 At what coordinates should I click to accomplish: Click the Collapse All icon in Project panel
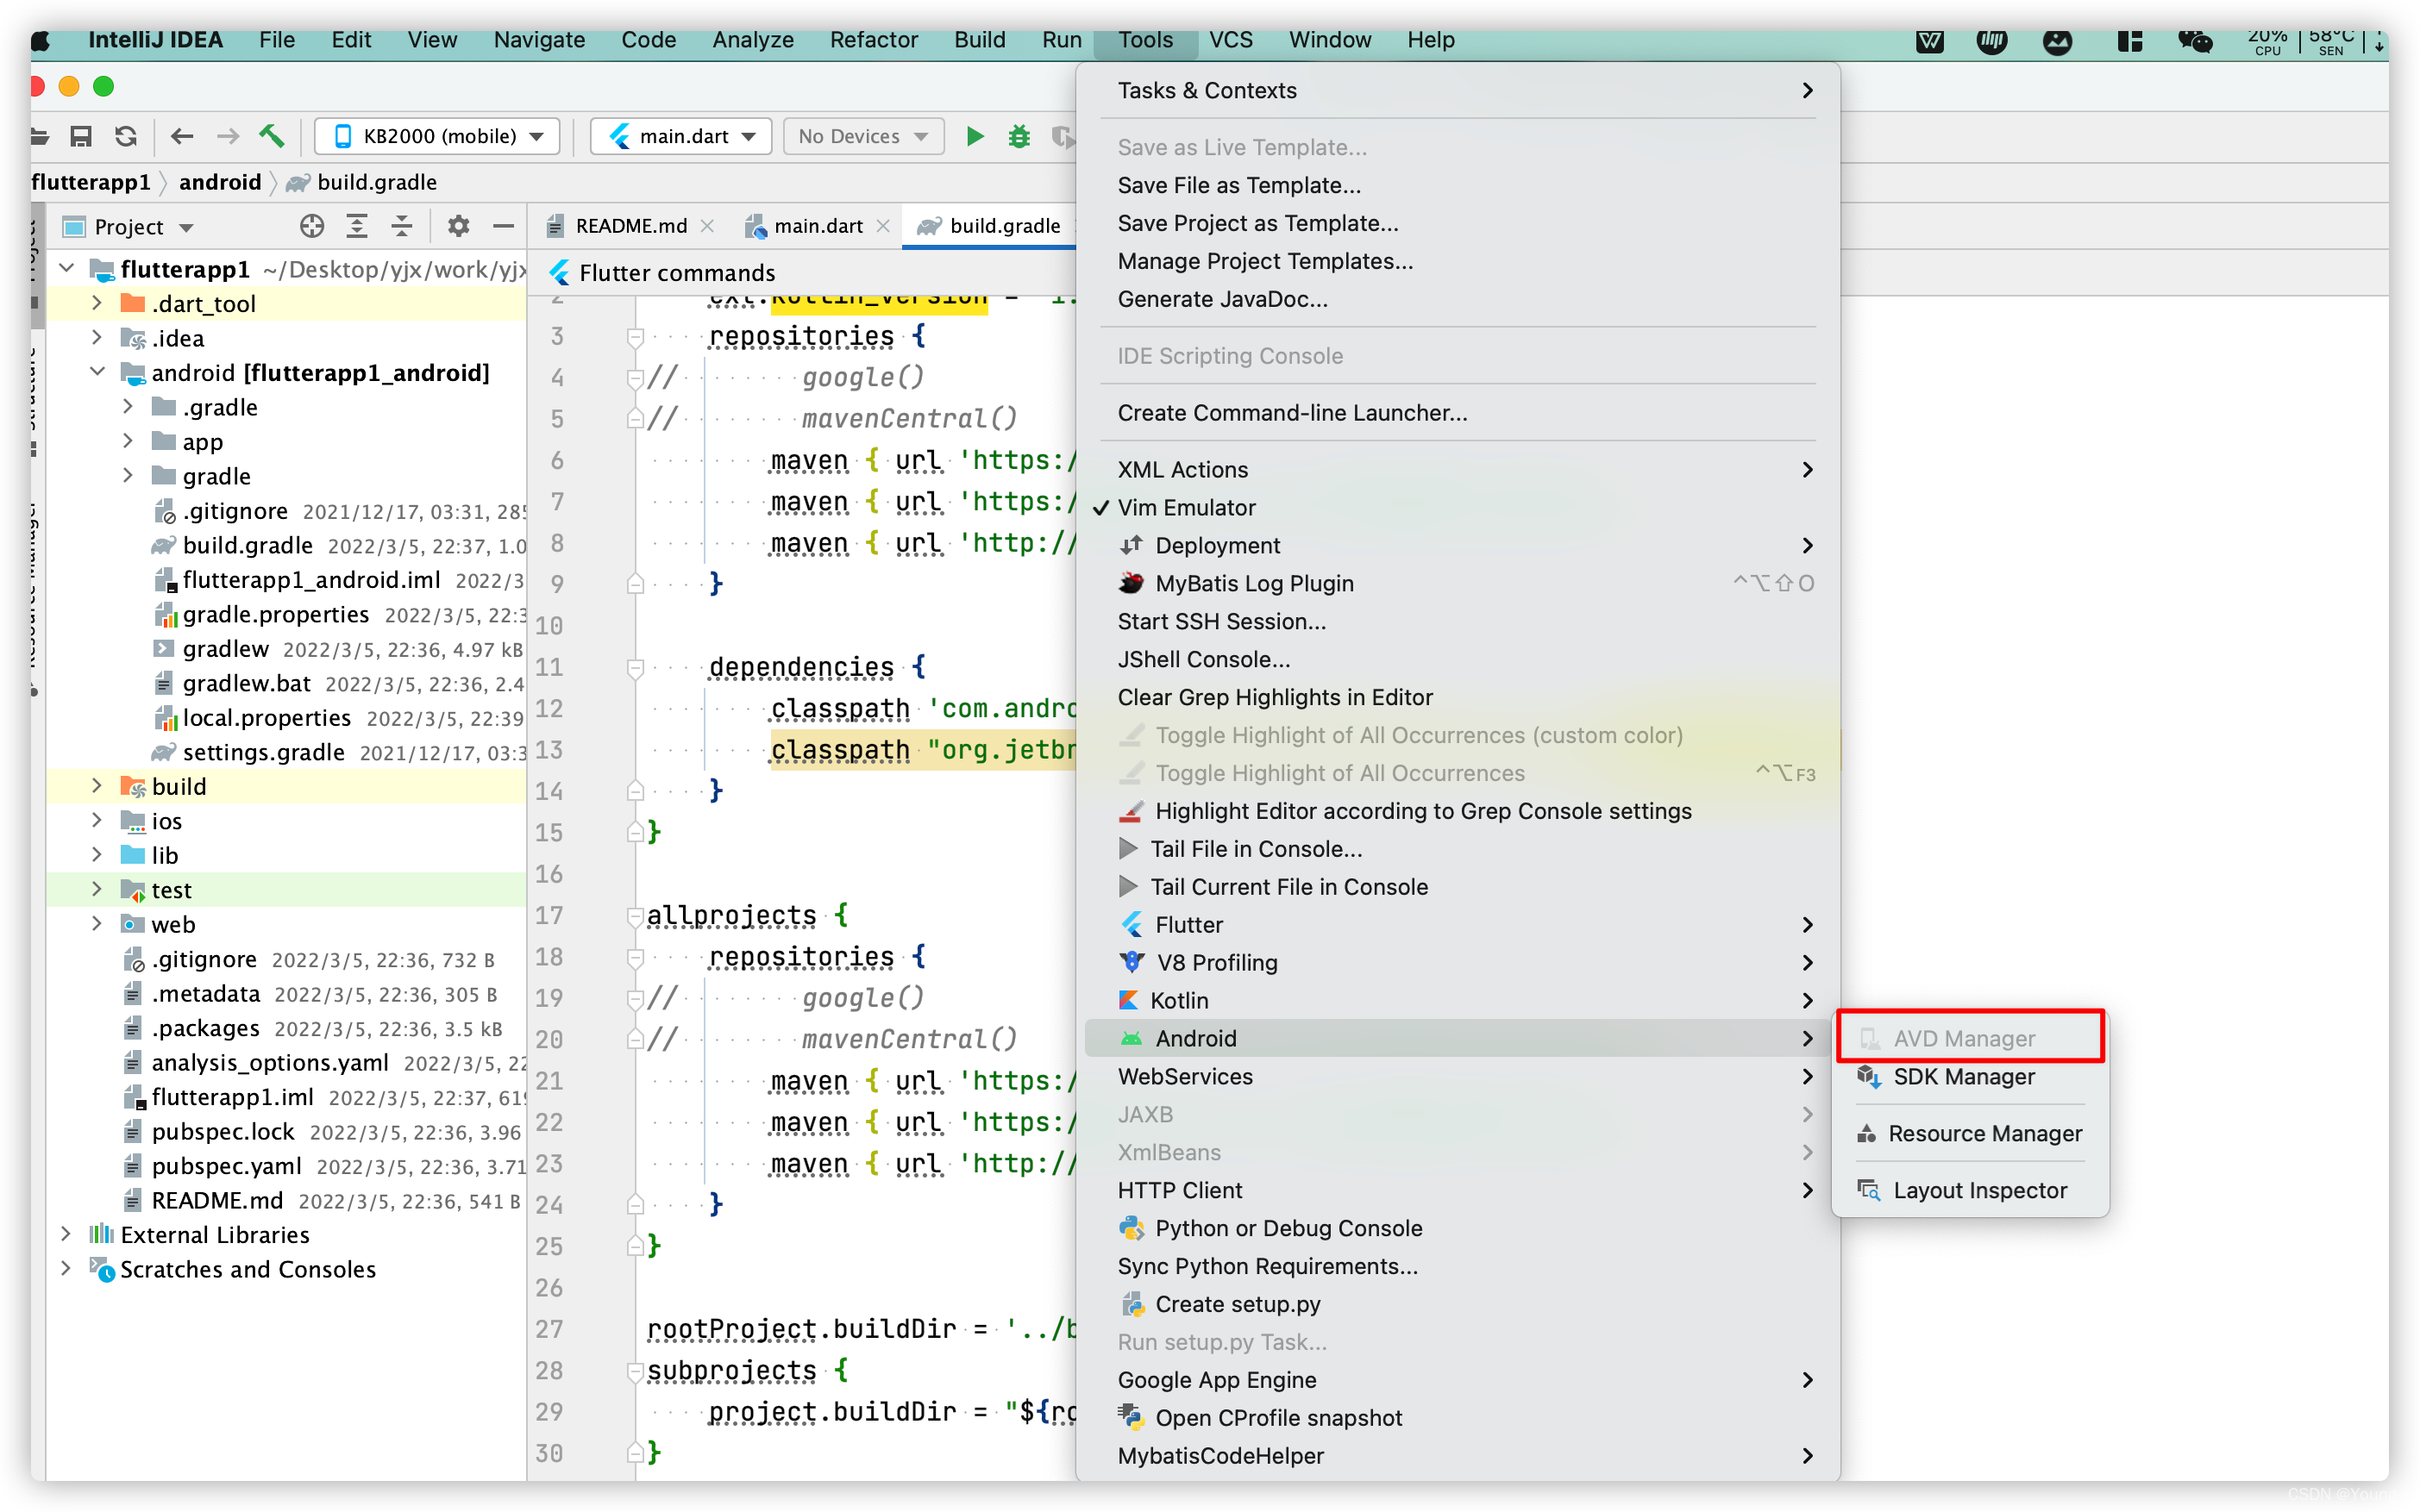point(401,227)
